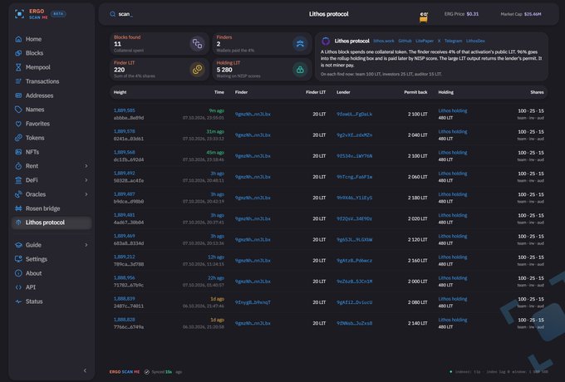Screen dimensions: 565x382
Task: Expand the Rent submenu chevron
Action: pyautogui.click(x=86, y=166)
